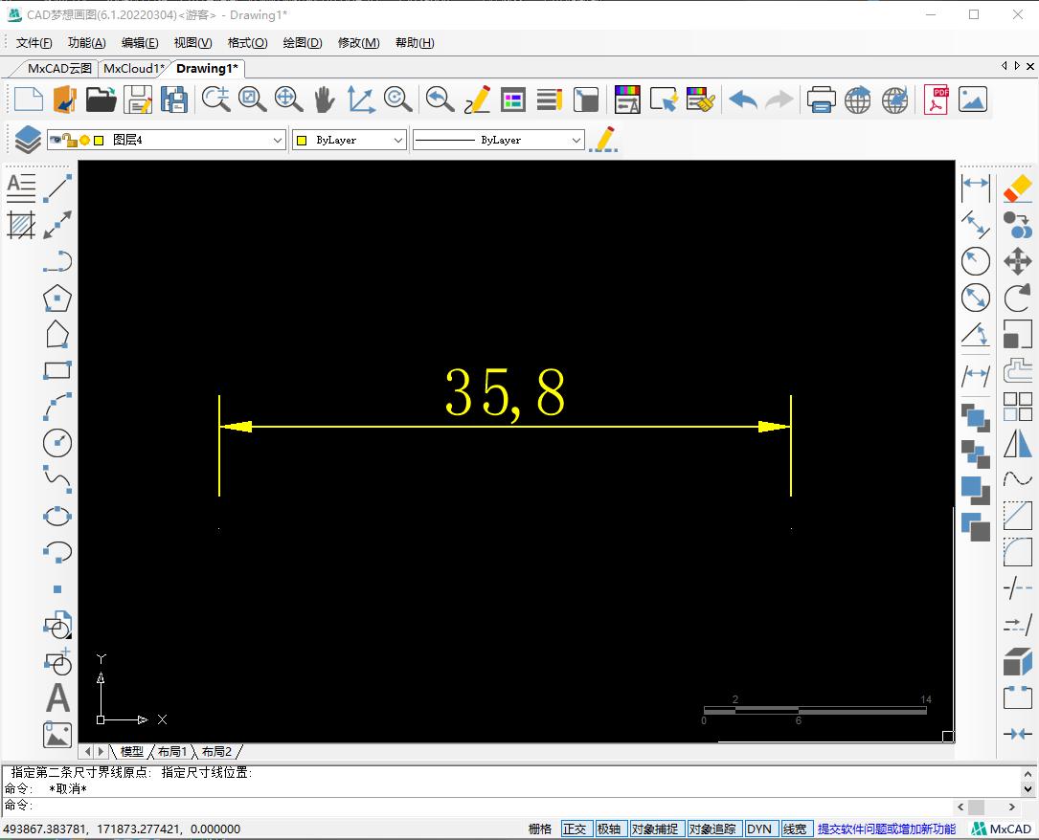This screenshot has height=840, width=1039.
Task: Click the Mirror tool icon
Action: tap(1017, 443)
